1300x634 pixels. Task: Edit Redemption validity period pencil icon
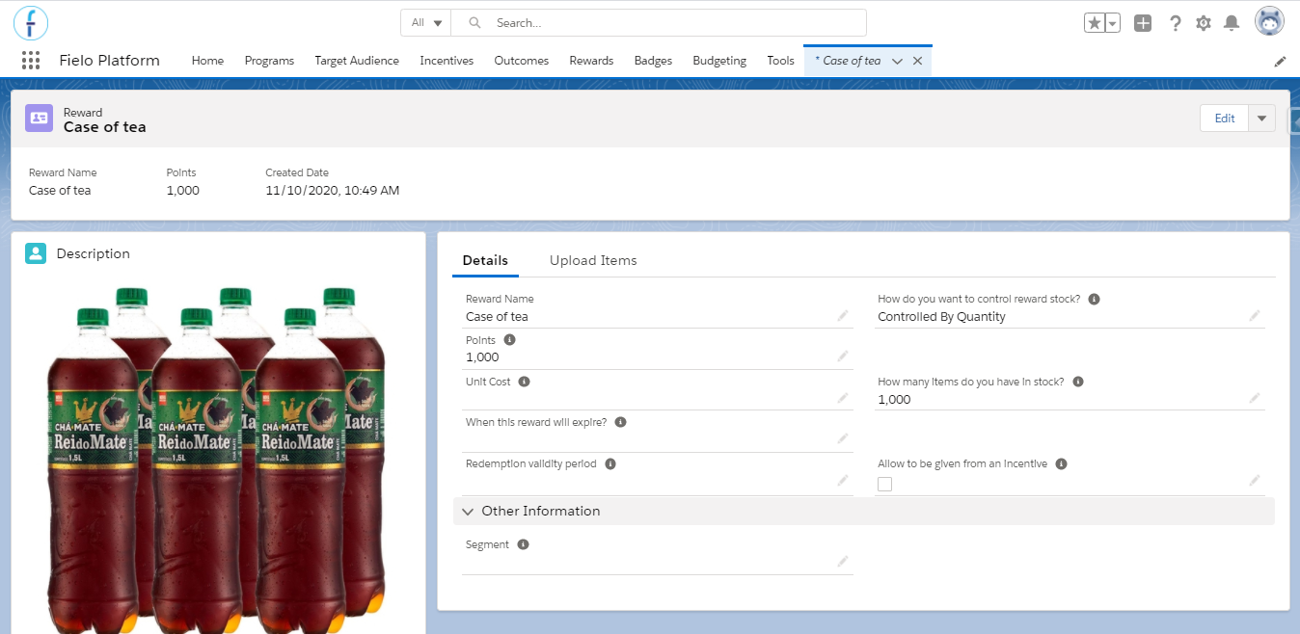[843, 480]
